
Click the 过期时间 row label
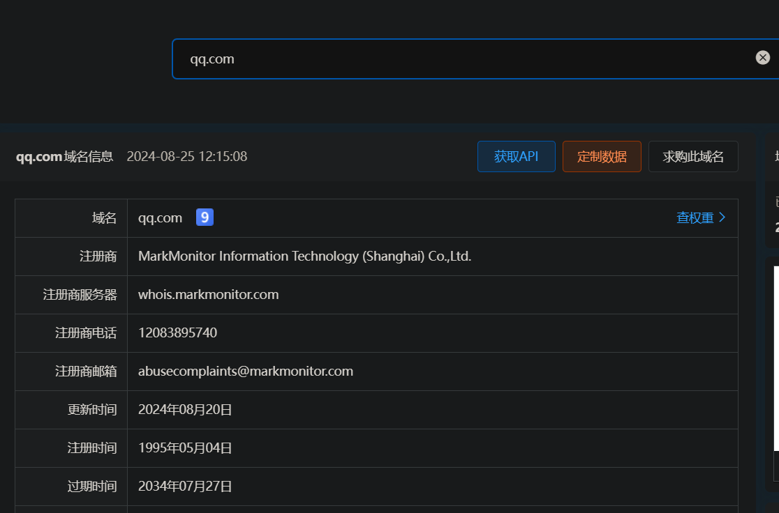(92, 487)
